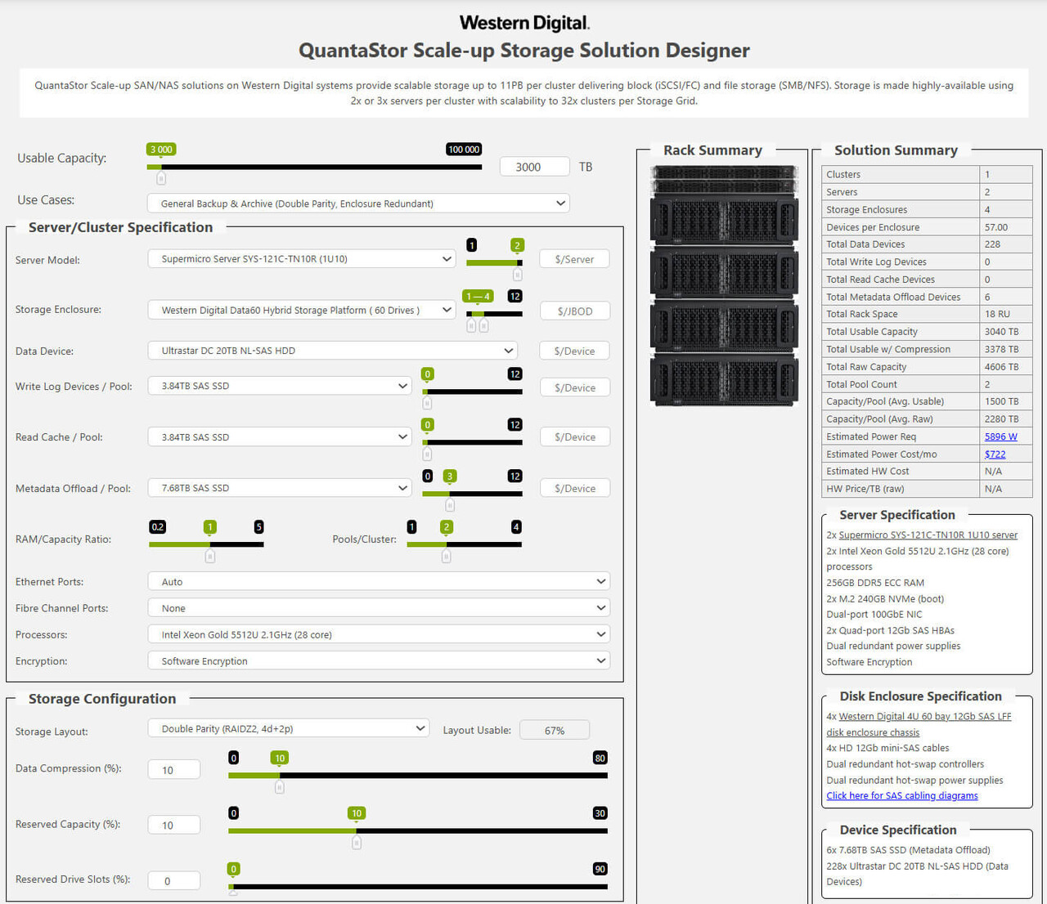
Task: Click the Western Digital logo
Action: tap(524, 23)
